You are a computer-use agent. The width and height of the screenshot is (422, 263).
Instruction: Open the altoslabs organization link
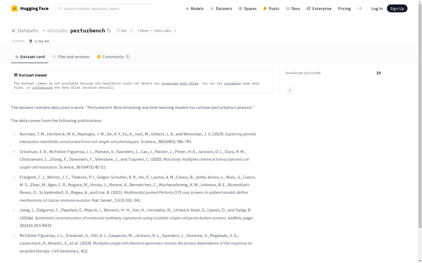point(57,31)
